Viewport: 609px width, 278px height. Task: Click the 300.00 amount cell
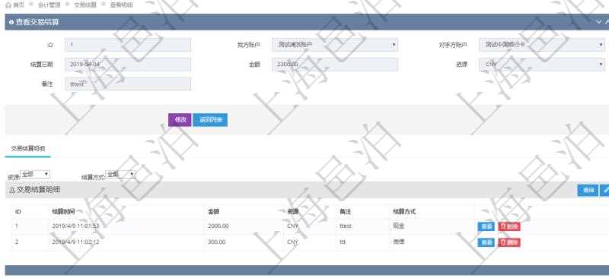pyautogui.click(x=217, y=242)
